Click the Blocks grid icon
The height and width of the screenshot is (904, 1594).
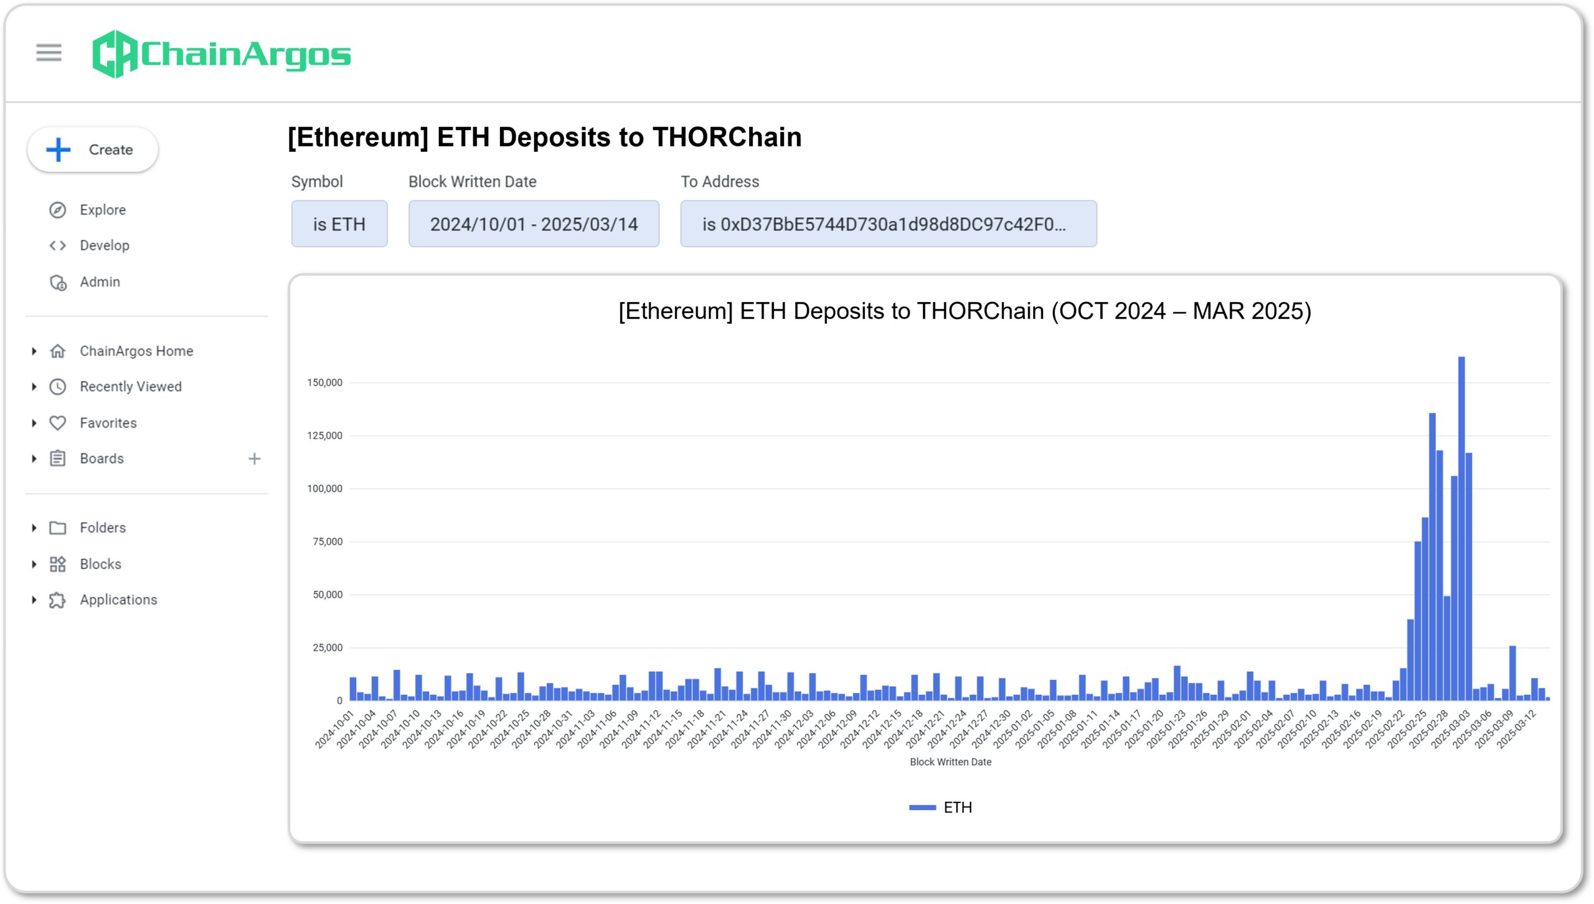coord(58,565)
